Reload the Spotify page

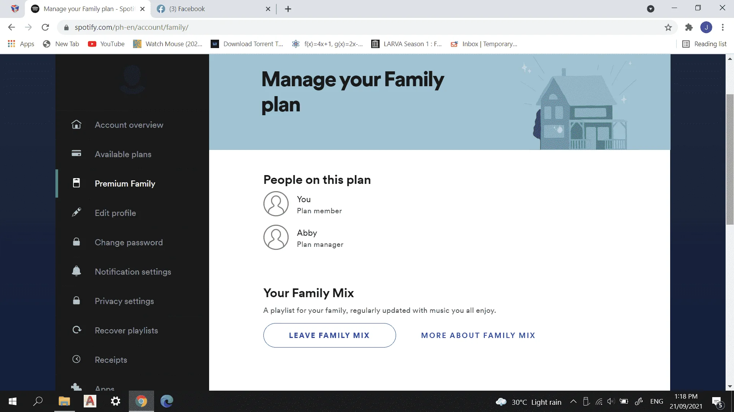45,27
